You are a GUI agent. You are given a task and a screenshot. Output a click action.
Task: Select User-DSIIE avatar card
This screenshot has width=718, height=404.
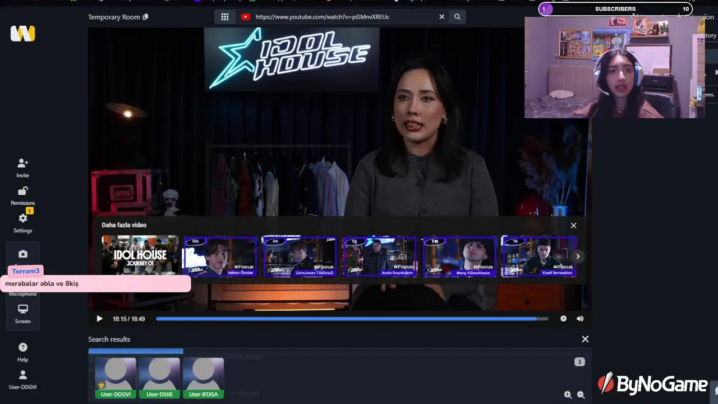point(159,378)
